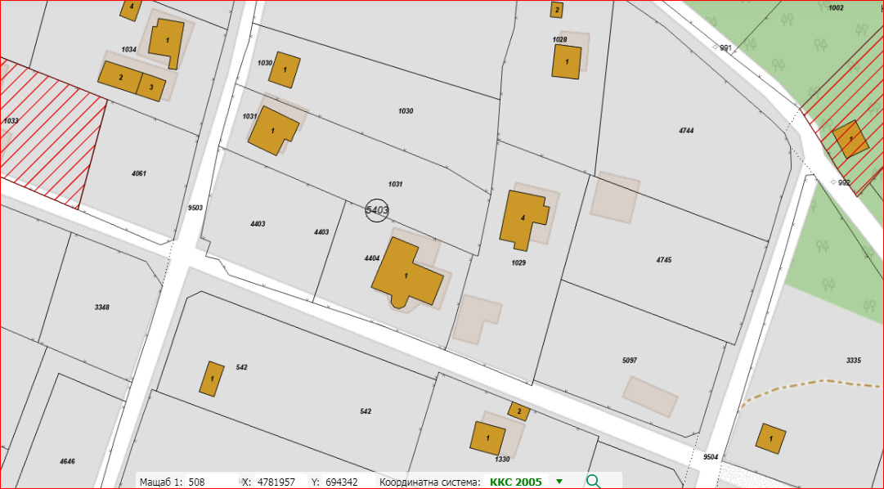Viewport: 884px width, 489px height.
Task: Select building 3 on parcel 1034
Action: pyautogui.click(x=151, y=86)
